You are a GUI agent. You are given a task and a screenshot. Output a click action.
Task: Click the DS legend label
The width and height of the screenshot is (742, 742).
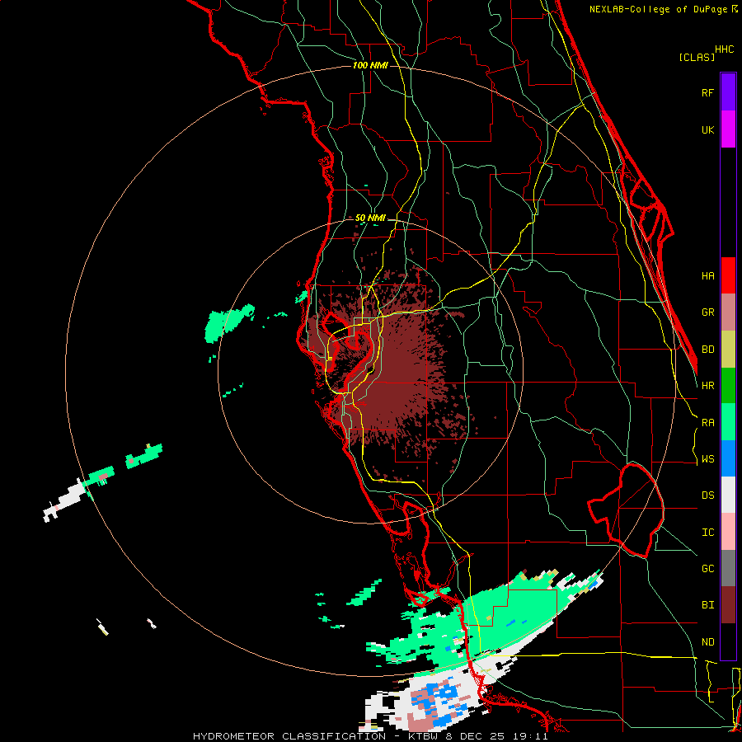pos(707,495)
